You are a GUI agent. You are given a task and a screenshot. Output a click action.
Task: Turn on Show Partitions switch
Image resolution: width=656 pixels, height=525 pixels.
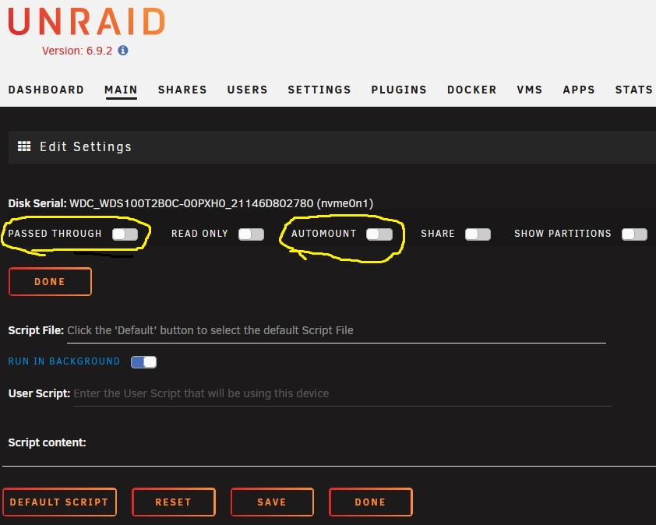(634, 234)
